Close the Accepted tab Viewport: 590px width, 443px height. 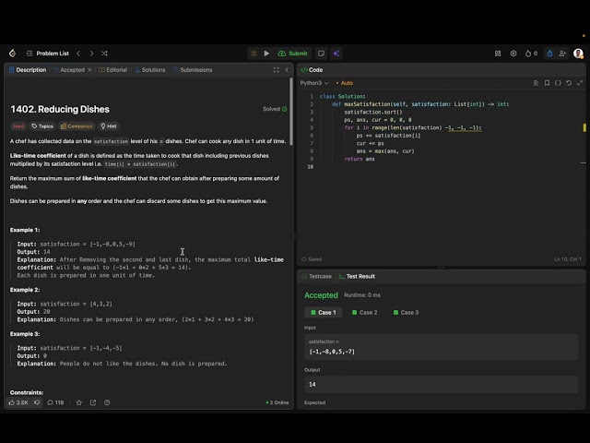coord(89,70)
